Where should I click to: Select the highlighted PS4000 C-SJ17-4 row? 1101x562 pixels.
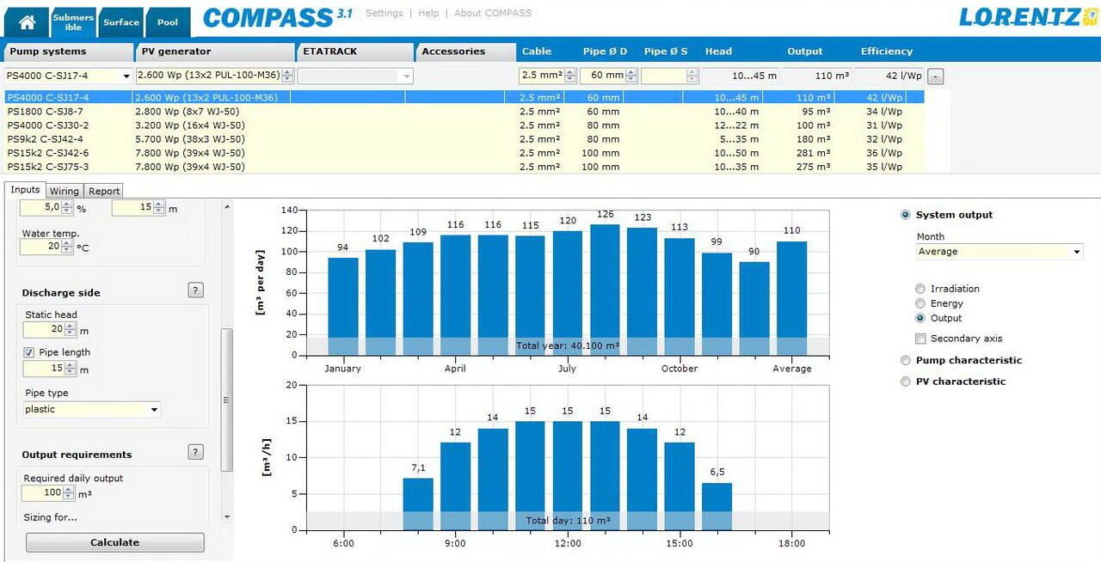point(464,98)
